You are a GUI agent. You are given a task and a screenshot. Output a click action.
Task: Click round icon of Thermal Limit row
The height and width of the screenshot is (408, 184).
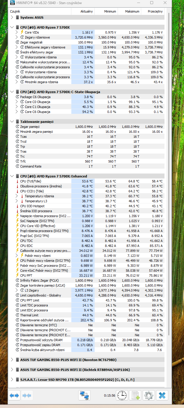[18, 315]
